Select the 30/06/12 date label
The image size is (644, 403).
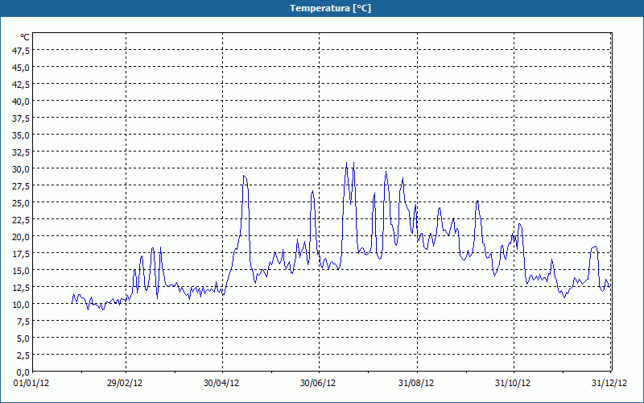pyautogui.click(x=318, y=384)
